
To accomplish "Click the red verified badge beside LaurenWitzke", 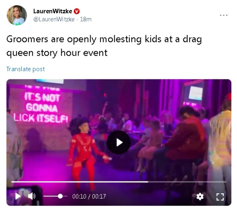I will [77, 11].
